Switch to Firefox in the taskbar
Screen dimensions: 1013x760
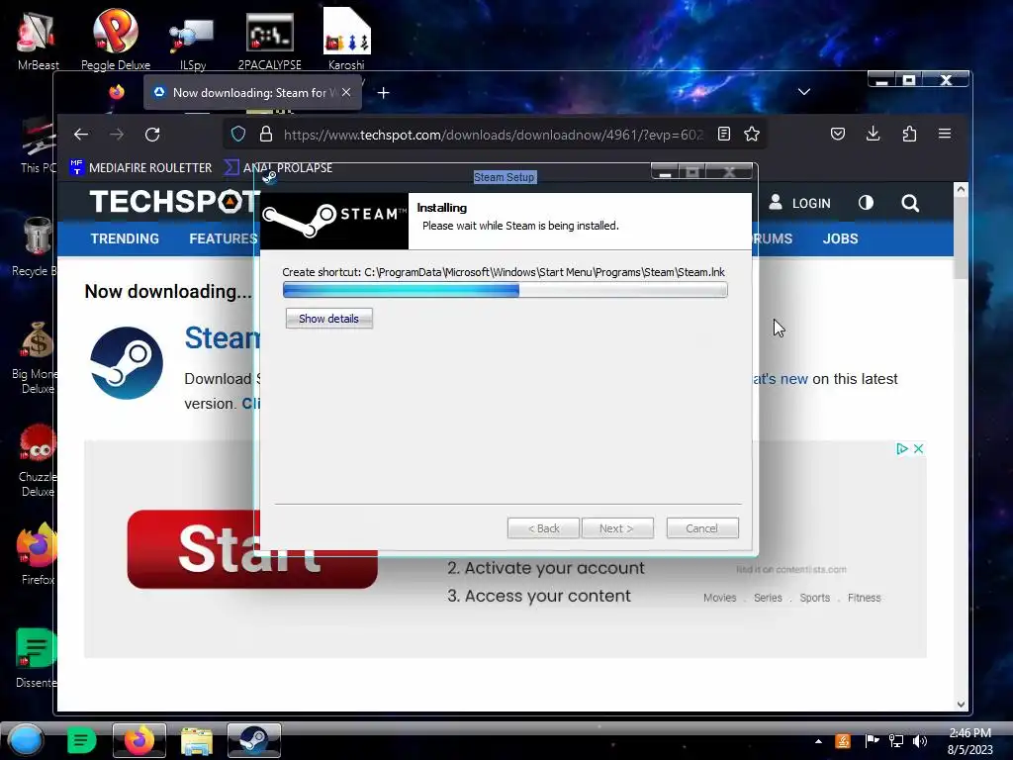pos(138,740)
